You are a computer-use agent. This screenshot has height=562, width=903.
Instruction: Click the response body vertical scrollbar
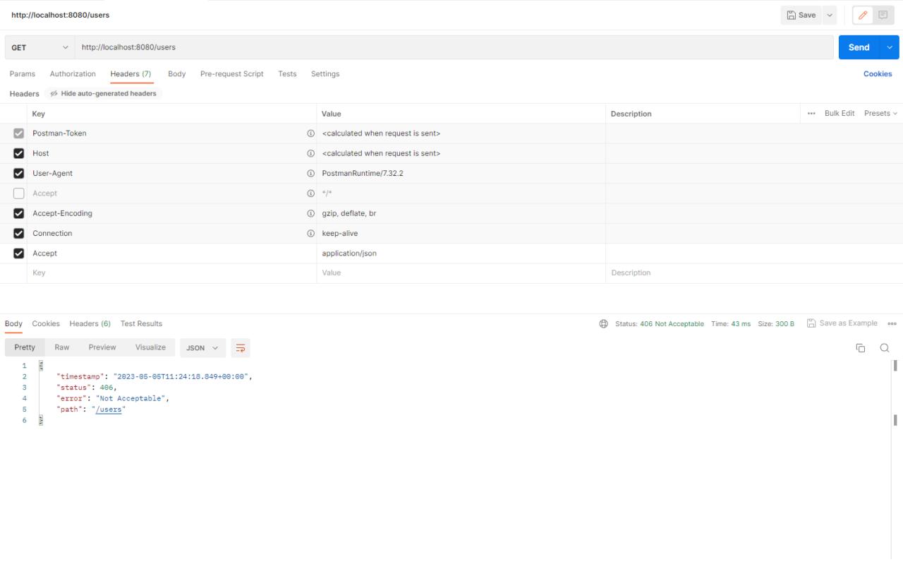coord(895,419)
